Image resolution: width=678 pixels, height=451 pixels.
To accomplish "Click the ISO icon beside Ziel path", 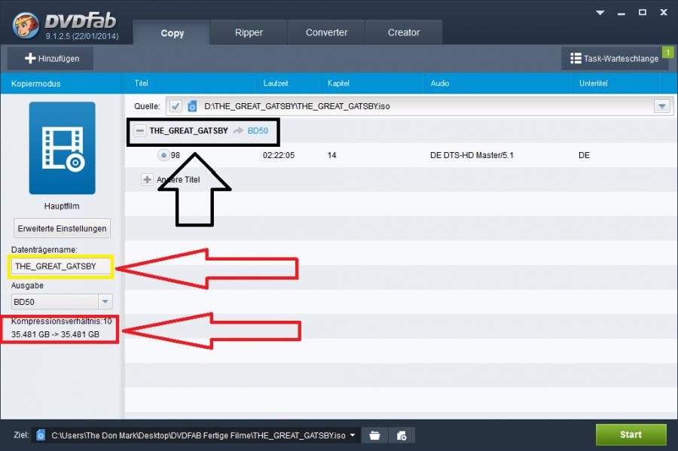I will tap(41, 434).
